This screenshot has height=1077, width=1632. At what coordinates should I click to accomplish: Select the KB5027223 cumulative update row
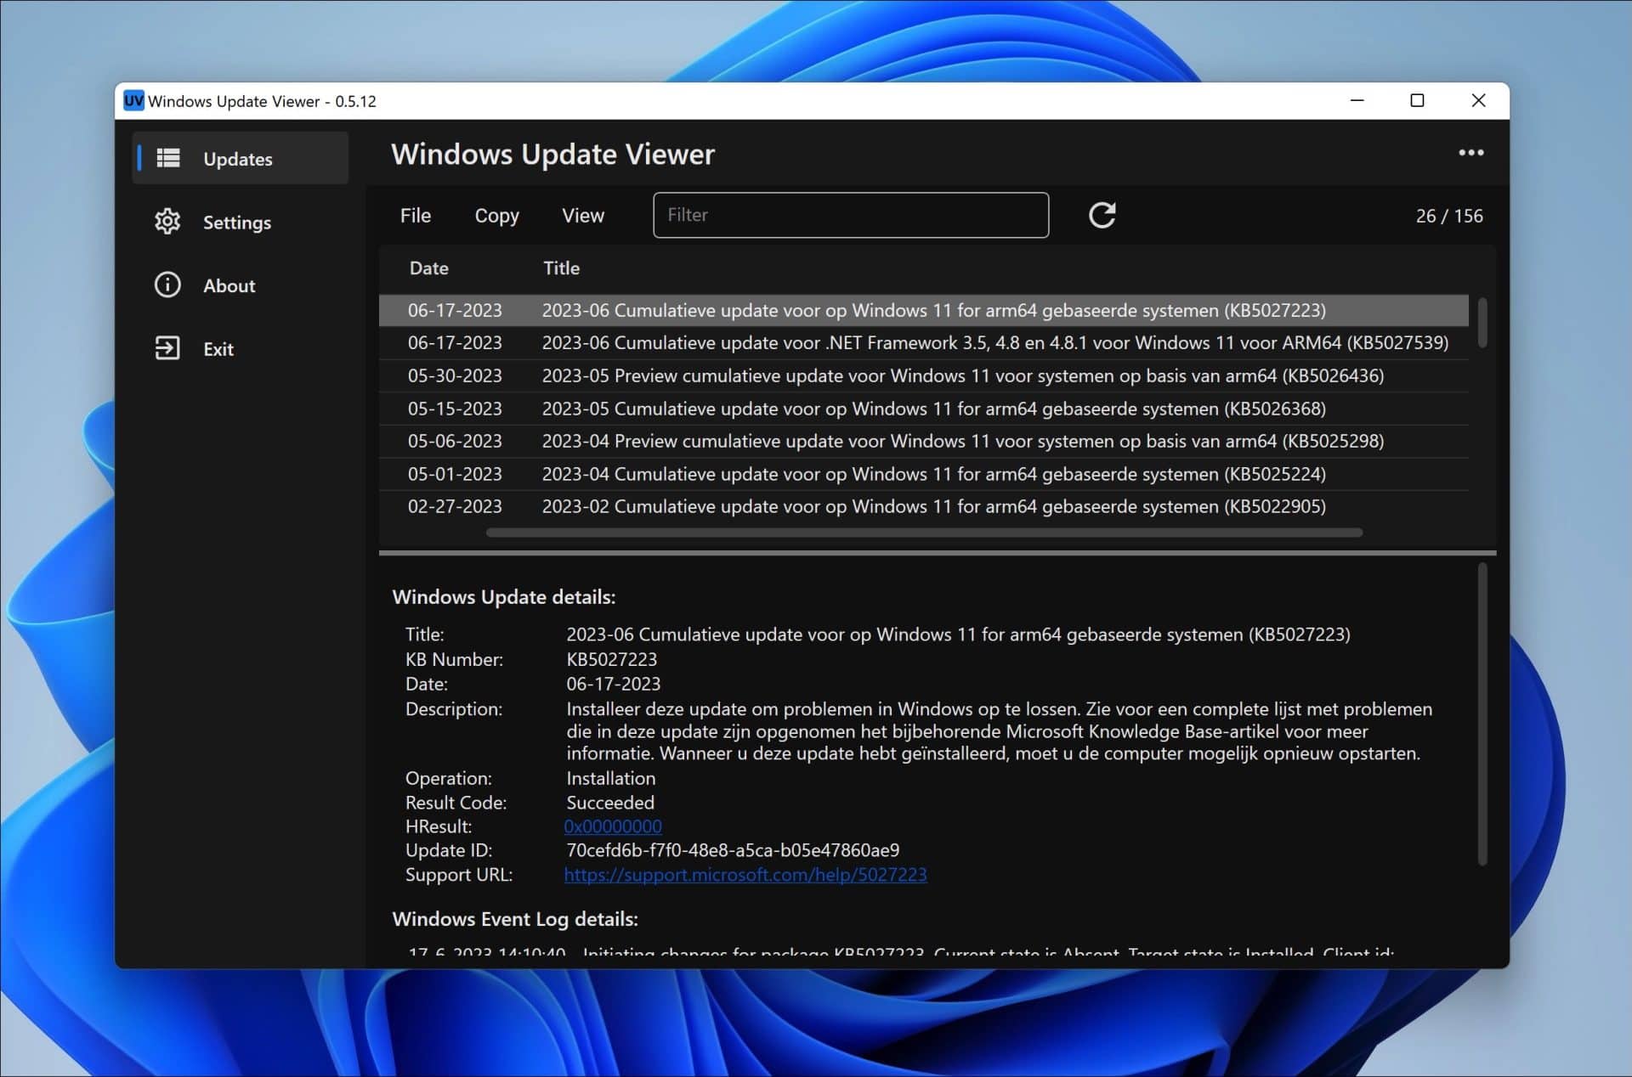click(x=923, y=310)
